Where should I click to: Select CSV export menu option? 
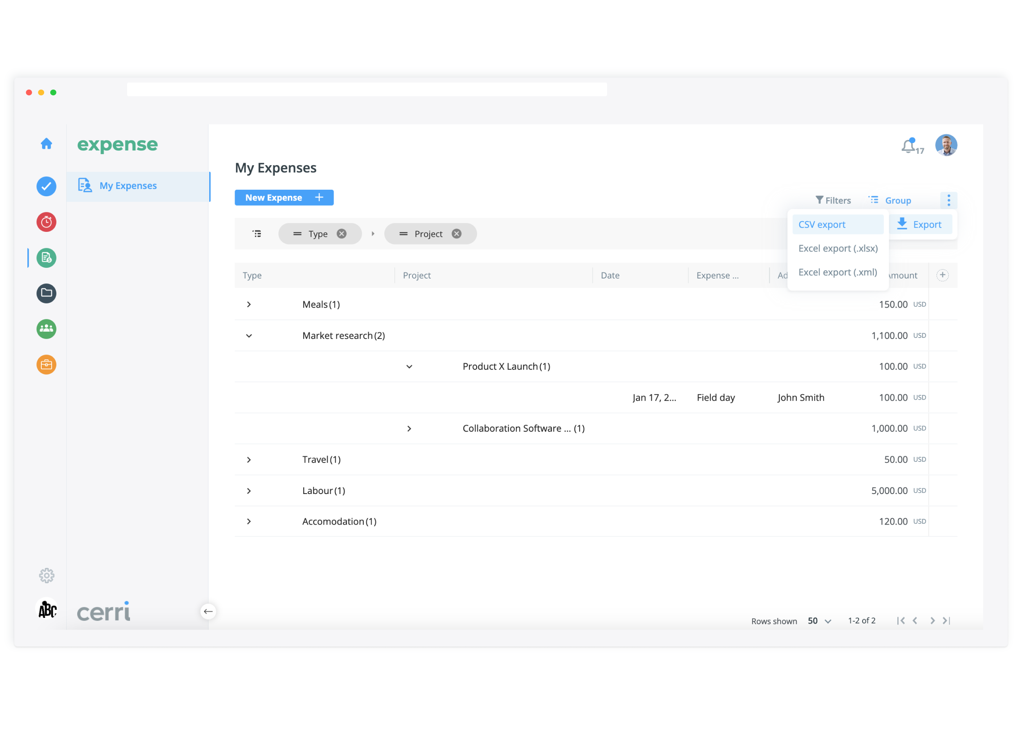(823, 225)
